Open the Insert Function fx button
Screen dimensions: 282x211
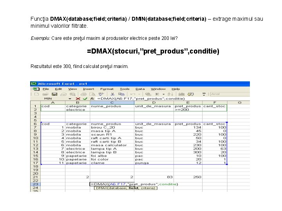pos(92,99)
